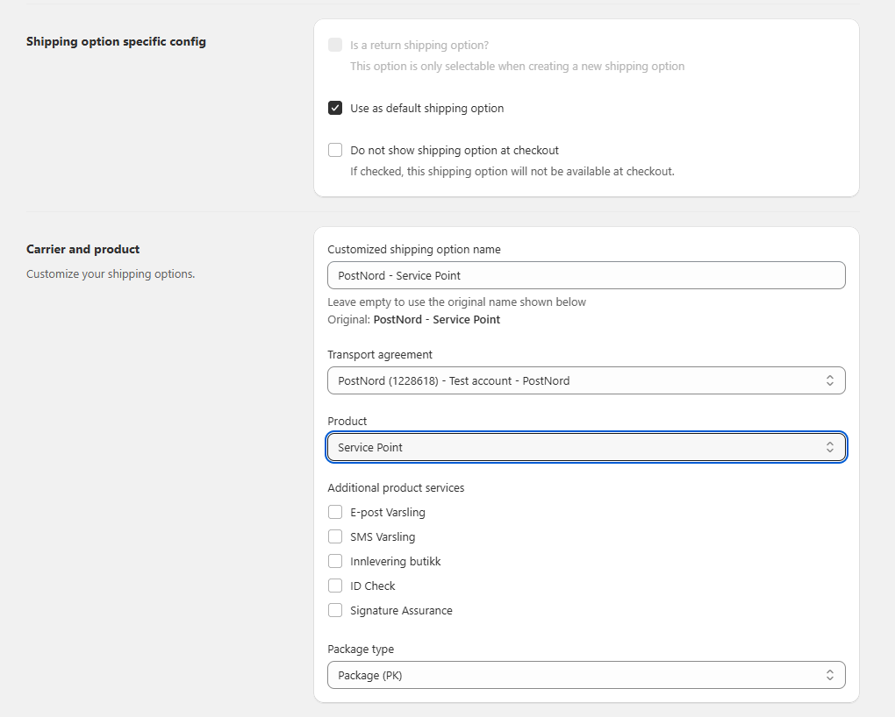This screenshot has height=717, width=895.
Task: Uncheck Use as default shipping option
Action: (335, 109)
